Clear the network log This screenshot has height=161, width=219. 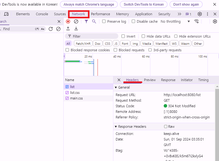coord(76,21)
